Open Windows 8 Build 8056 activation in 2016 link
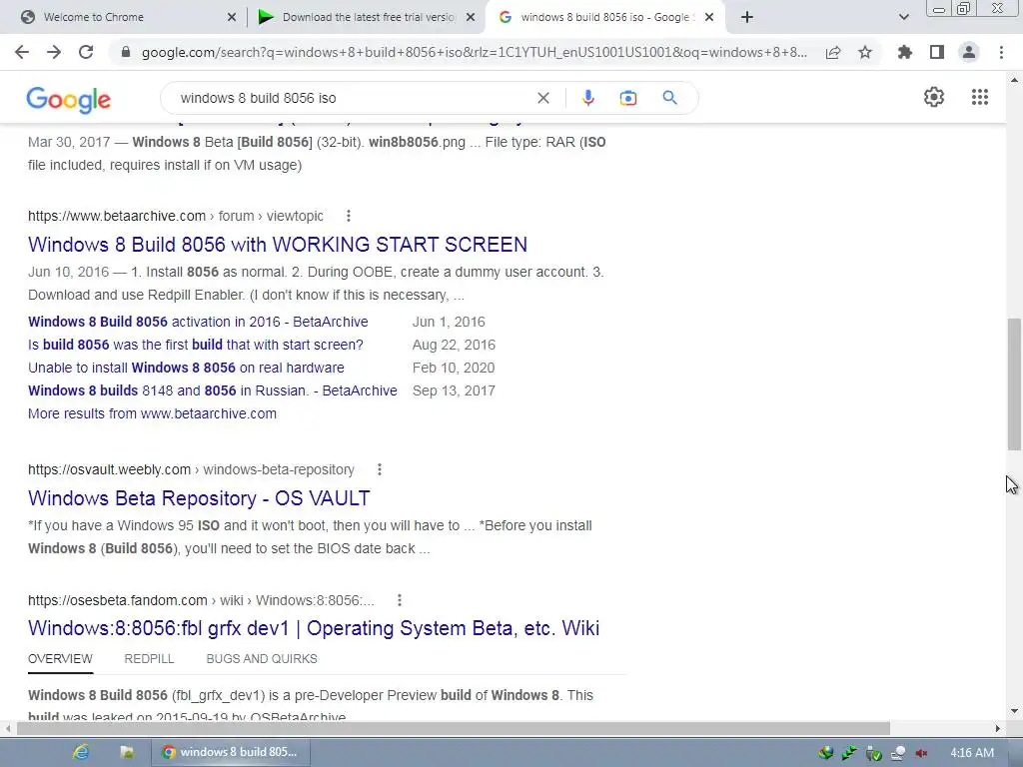 [198, 322]
